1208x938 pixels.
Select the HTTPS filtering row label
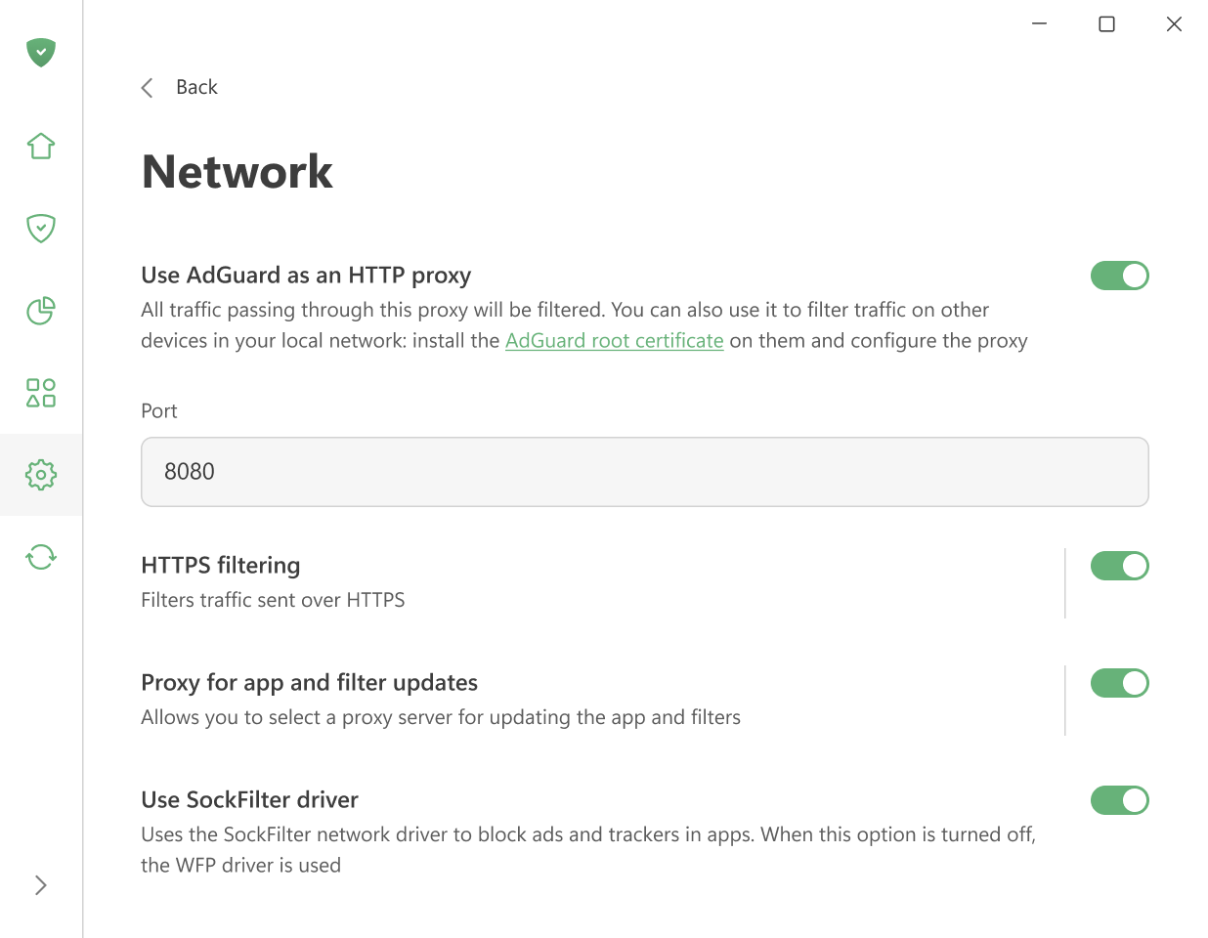click(x=220, y=565)
